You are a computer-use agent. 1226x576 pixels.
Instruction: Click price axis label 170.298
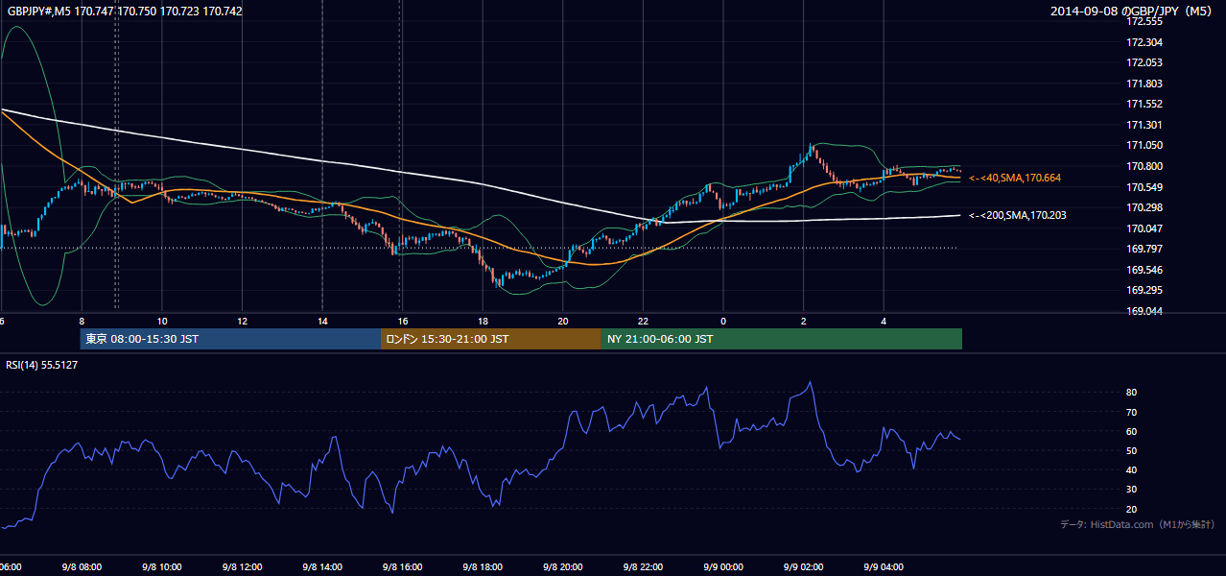pos(1144,207)
